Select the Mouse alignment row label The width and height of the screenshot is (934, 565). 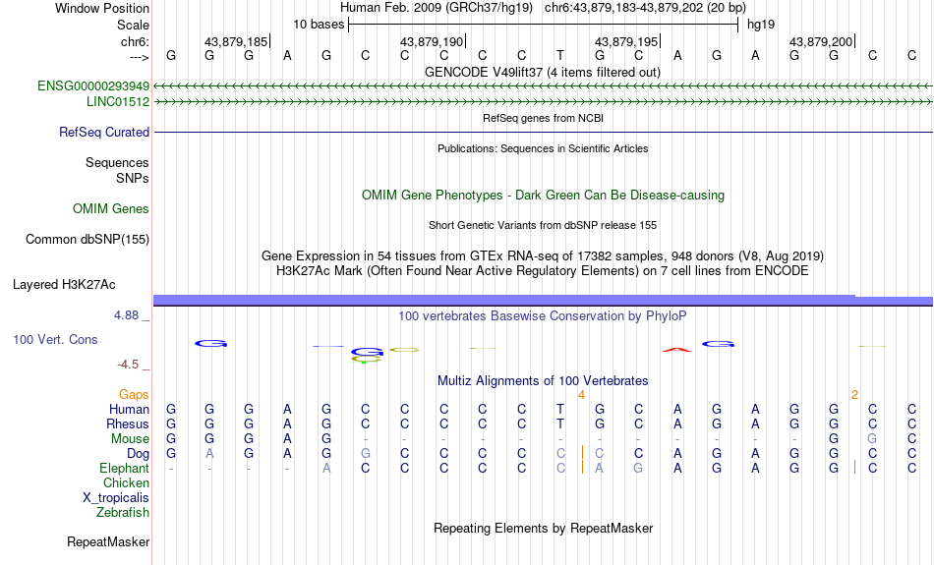pyautogui.click(x=131, y=439)
